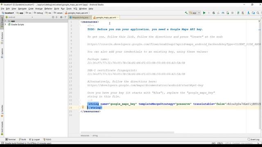
Task: Click the google_maps_api.xml breadcrumb
Action: click(x=77, y=13)
